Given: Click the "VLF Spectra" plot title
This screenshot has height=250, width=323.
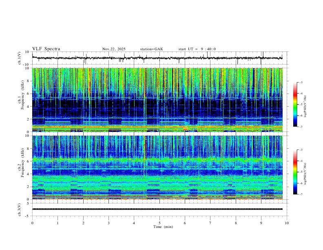Looking at the screenshot, I should coord(46,49).
